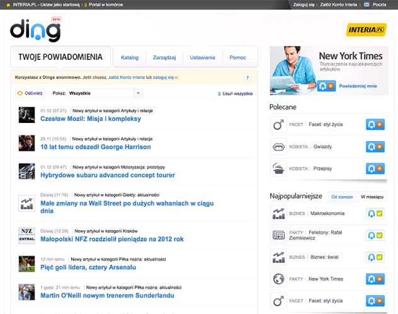Subscribe to Kobieta Gwiazdy notifications

point(375,146)
